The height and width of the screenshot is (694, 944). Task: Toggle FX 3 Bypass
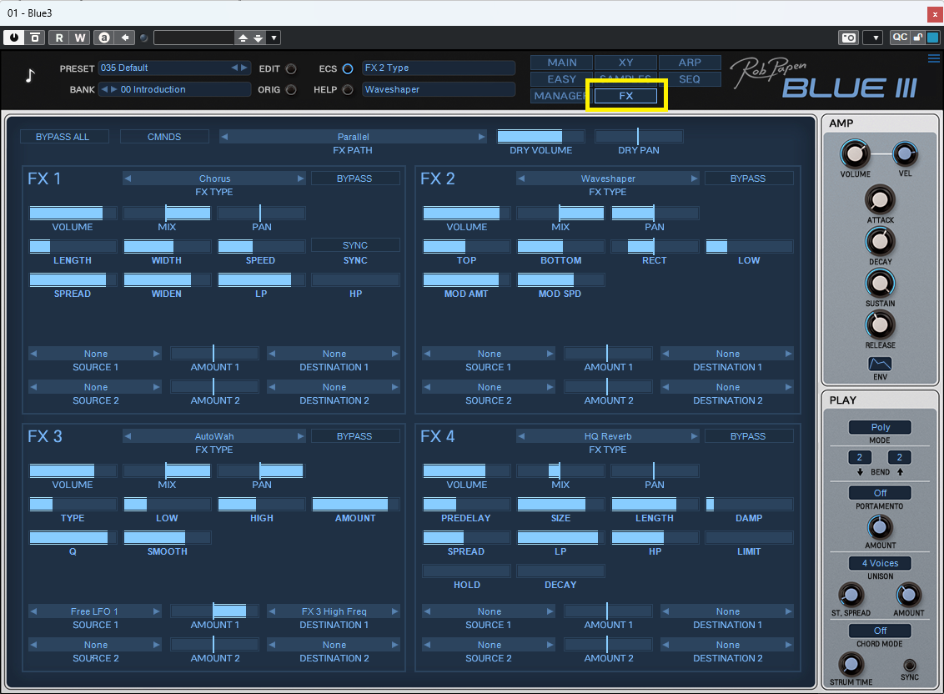point(354,436)
